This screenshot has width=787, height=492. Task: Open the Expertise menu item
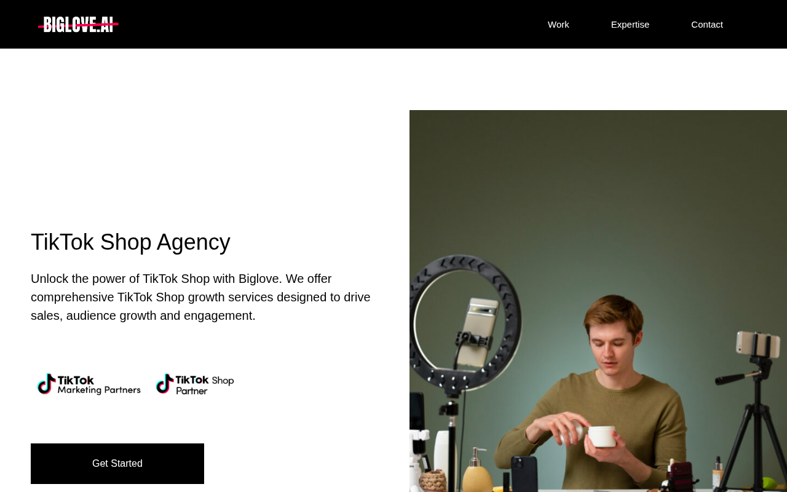[630, 25]
